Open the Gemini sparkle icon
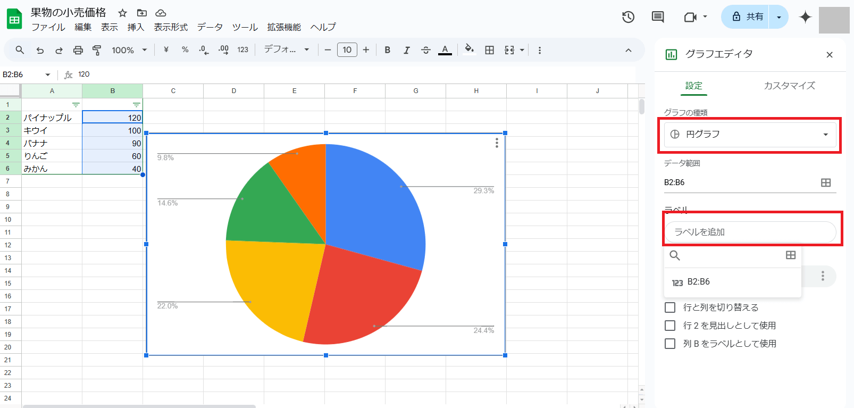Screen dimensions: 854x408 806,17
